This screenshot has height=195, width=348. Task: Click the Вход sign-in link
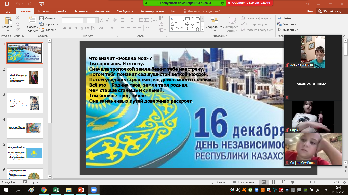tap(310, 11)
